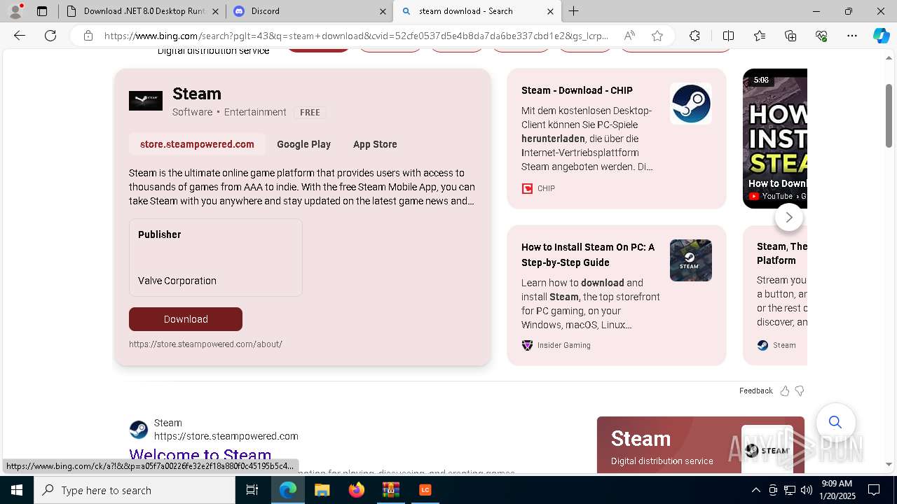Open a new tab with plus icon
The width and height of the screenshot is (897, 504).
coord(574,11)
